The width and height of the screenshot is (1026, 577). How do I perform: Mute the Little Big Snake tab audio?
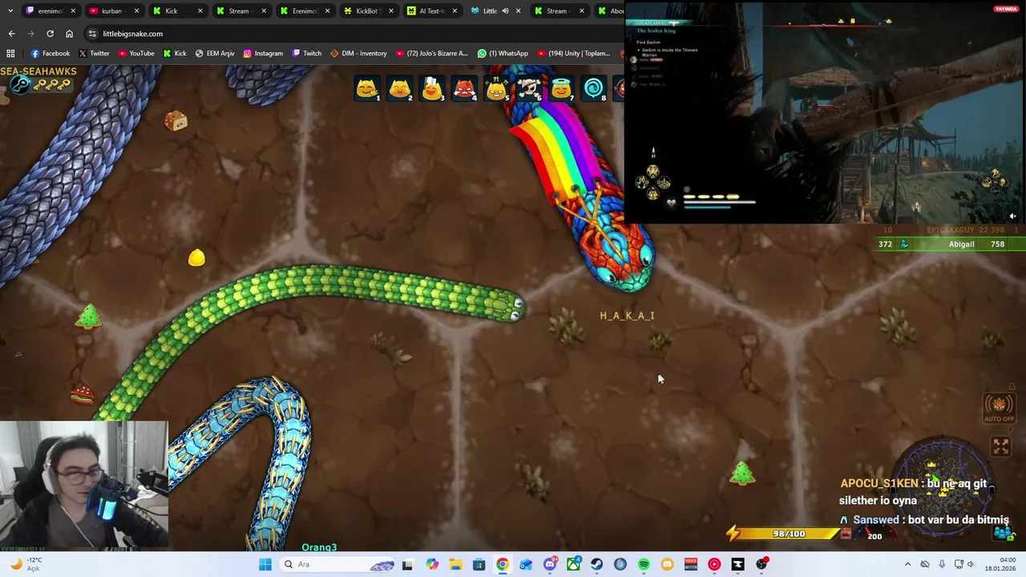[505, 10]
